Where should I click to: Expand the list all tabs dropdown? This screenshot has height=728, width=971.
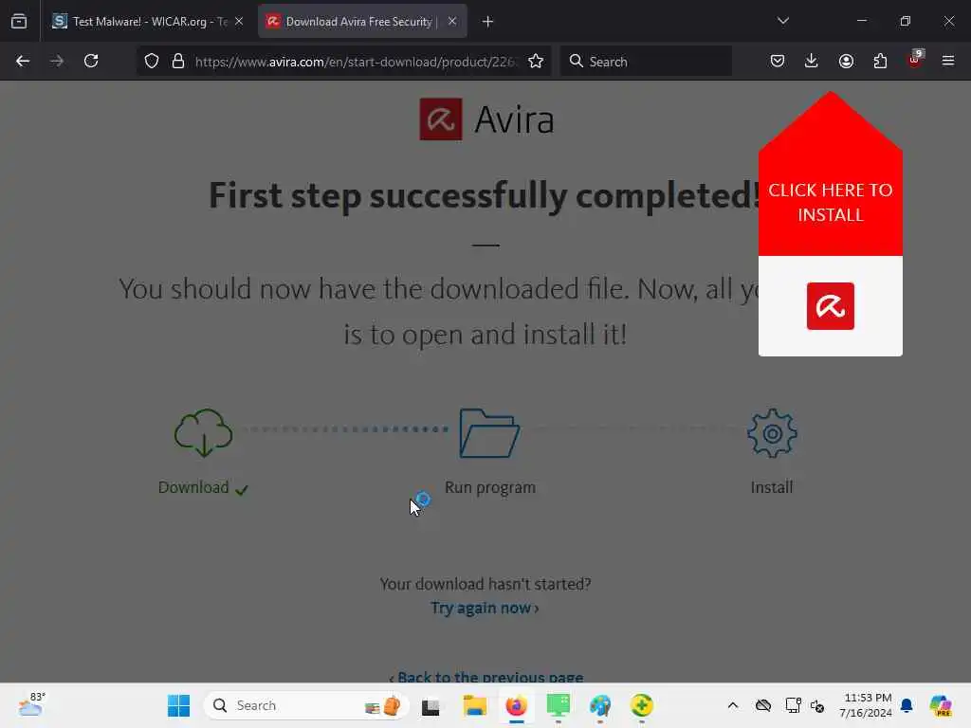[782, 21]
